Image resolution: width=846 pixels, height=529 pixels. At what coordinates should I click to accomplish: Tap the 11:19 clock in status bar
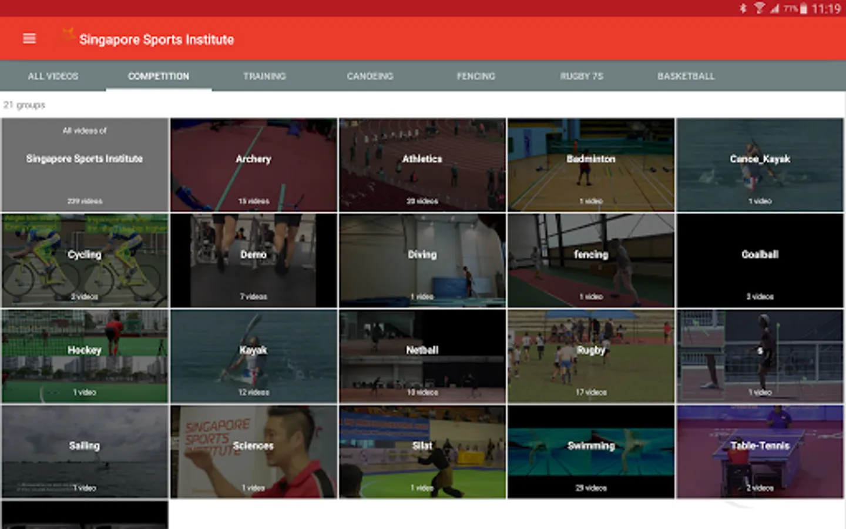826,9
